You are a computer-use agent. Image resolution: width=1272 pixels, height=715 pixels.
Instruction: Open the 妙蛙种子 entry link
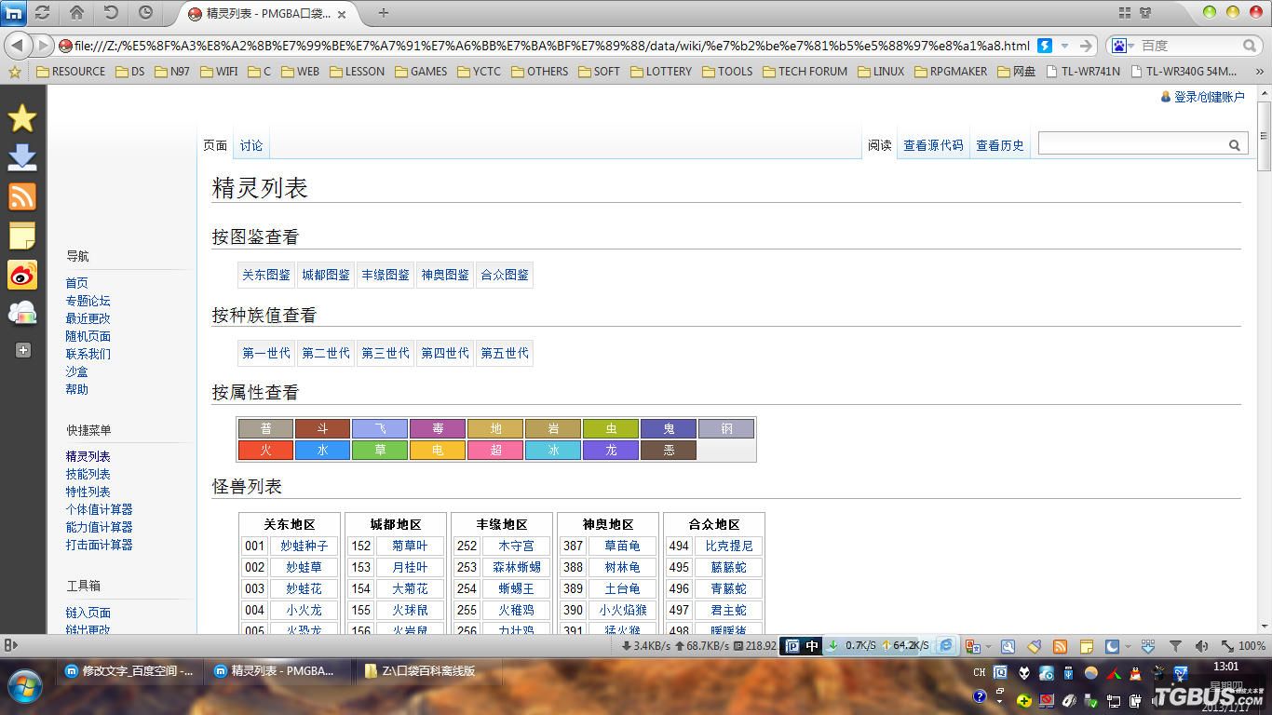pos(304,546)
